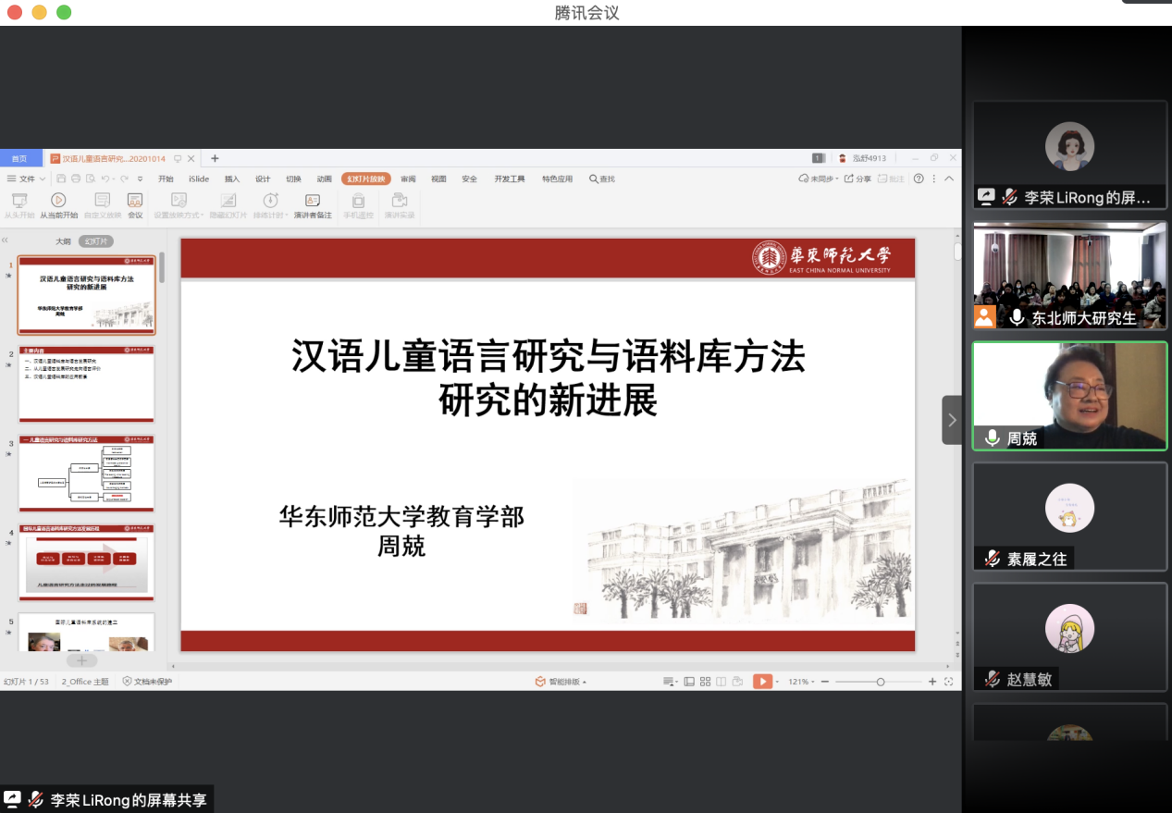Open the help question-mark icon

[919, 179]
